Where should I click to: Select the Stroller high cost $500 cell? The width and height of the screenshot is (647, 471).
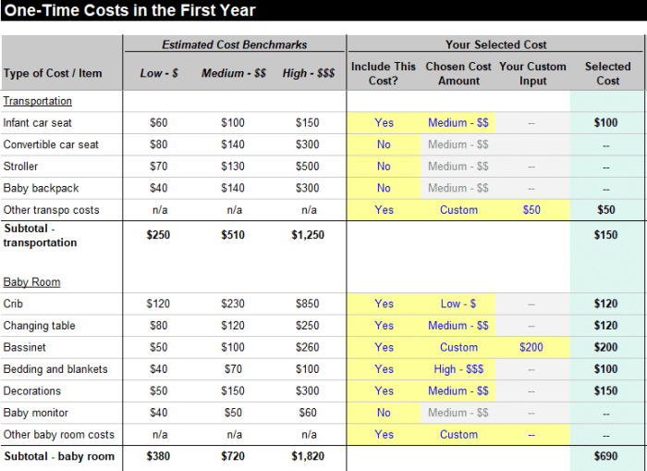pos(308,167)
